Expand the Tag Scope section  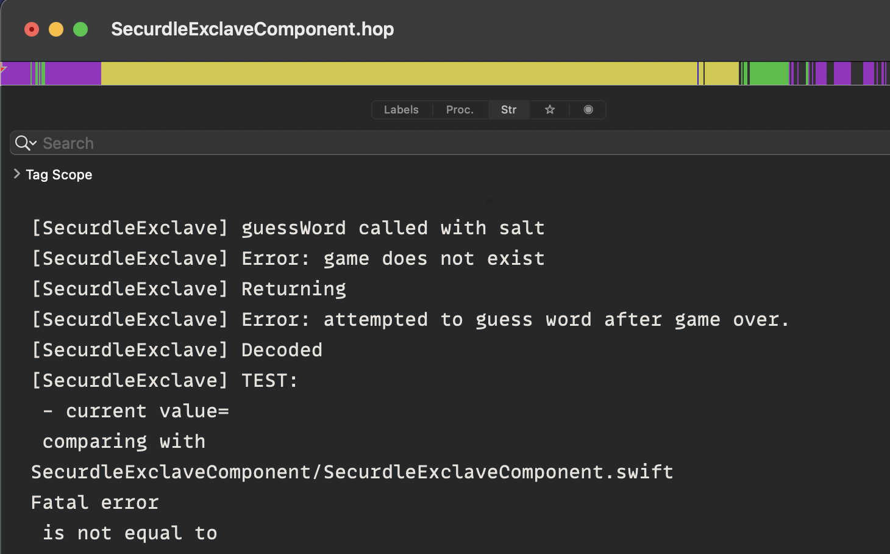coord(17,174)
